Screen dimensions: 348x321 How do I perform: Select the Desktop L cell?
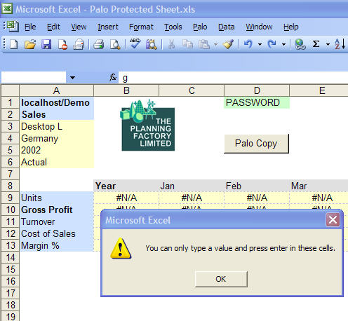click(57, 126)
